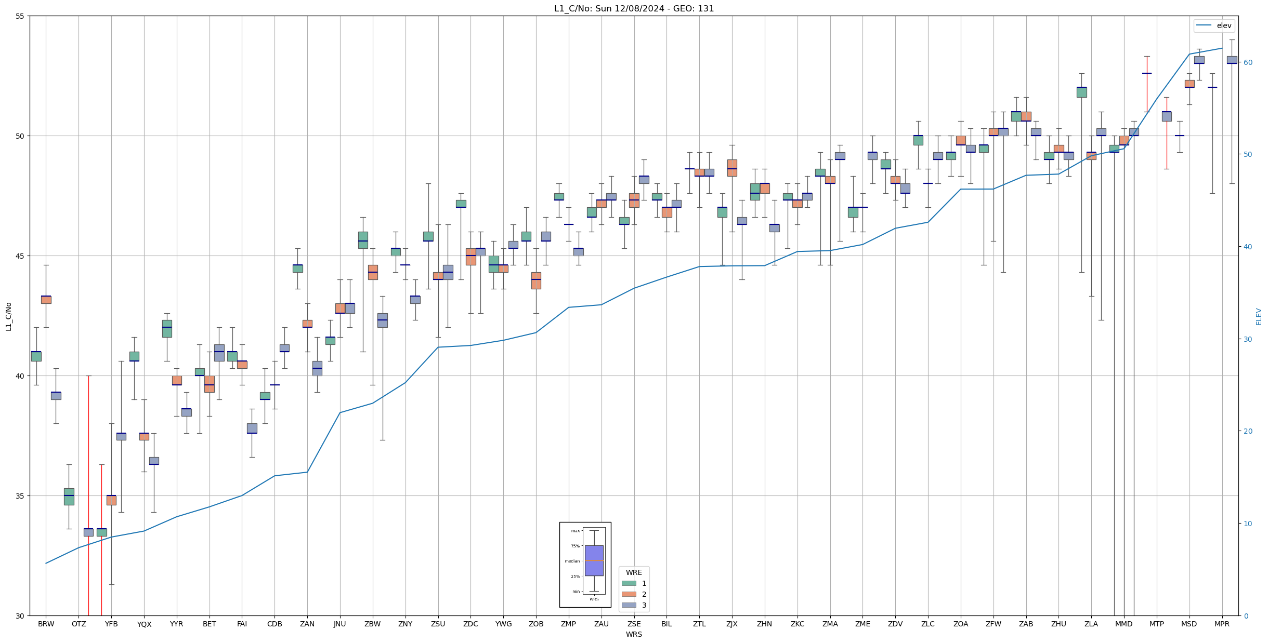Viewport: 1268px width, 643px height.
Task: Click the boxplot key inset diagram
Action: 585,565
